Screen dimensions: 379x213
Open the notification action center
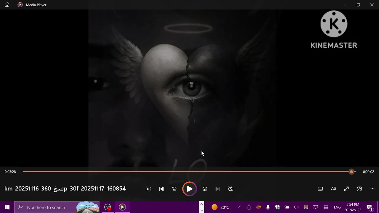pyautogui.click(x=369, y=207)
